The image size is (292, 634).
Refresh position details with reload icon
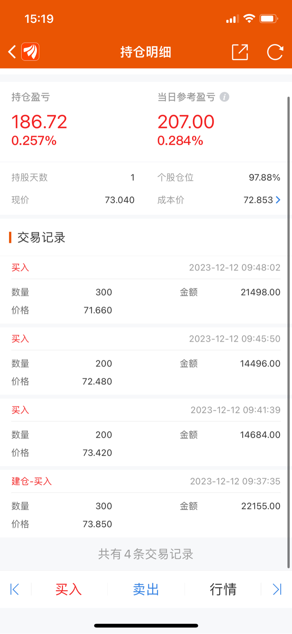(x=275, y=52)
